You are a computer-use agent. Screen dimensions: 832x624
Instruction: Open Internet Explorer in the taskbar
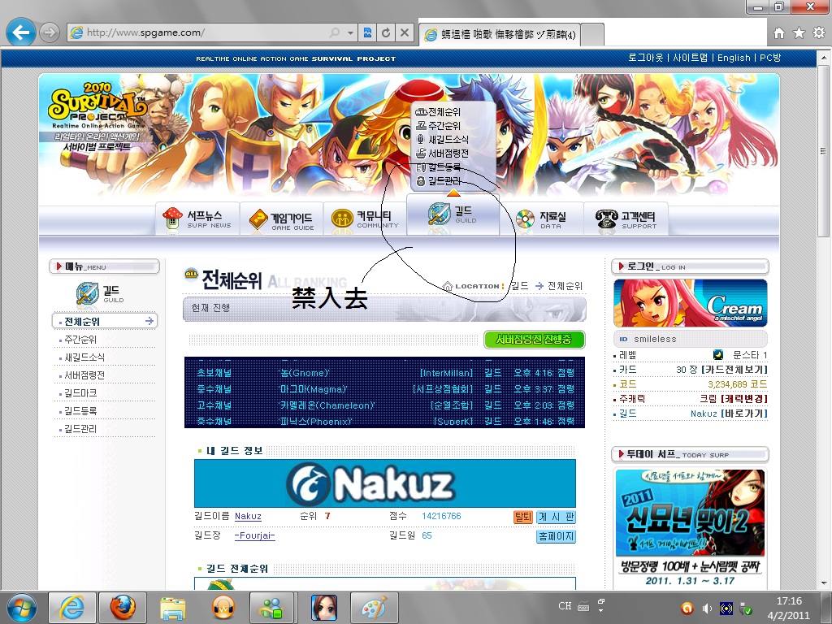(71, 608)
